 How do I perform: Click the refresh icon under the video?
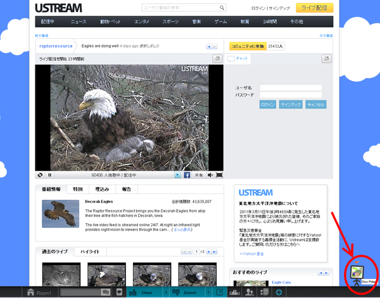pos(41,175)
